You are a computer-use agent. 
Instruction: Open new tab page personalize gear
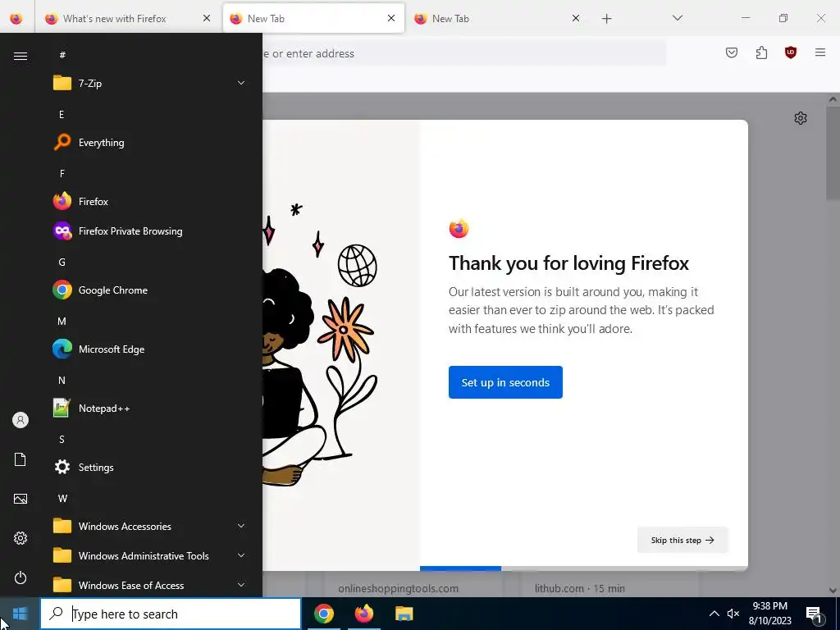[x=801, y=118]
